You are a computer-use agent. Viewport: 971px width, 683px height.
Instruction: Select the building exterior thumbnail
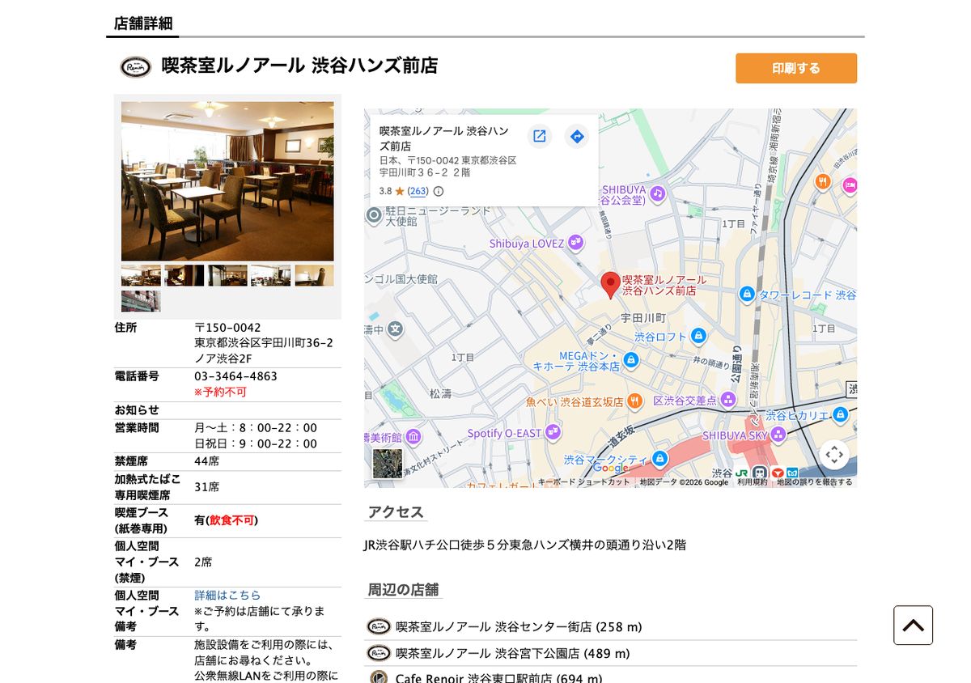pos(141,301)
